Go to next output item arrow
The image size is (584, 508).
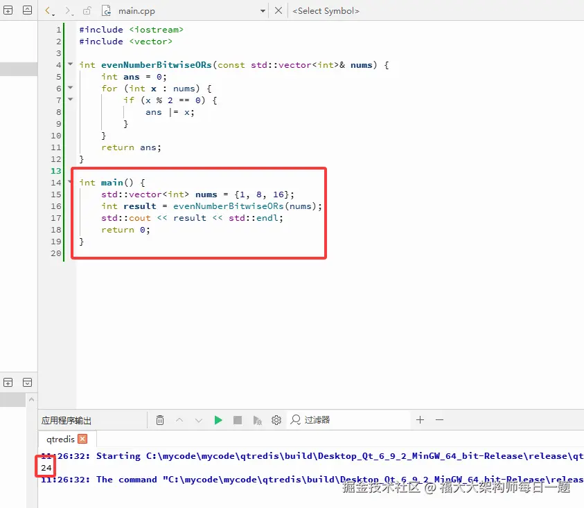click(x=199, y=420)
